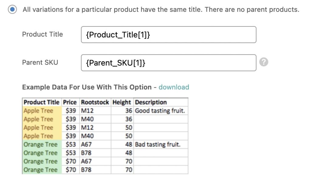Viewport: 311px width, 184px height.
Task: Click the $70 price cell in the last row
Action: [x=70, y=170]
